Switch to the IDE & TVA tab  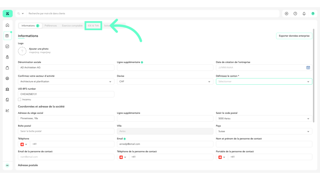tap(93, 25)
